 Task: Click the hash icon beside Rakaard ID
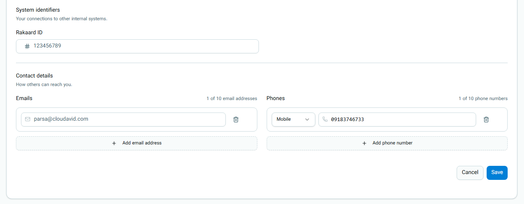tap(27, 46)
